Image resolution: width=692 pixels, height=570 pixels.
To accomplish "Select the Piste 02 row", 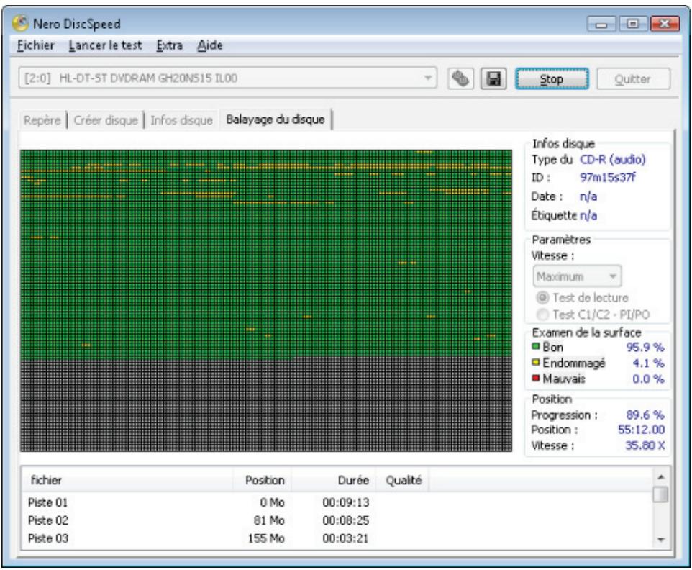I will pyautogui.click(x=337, y=520).
